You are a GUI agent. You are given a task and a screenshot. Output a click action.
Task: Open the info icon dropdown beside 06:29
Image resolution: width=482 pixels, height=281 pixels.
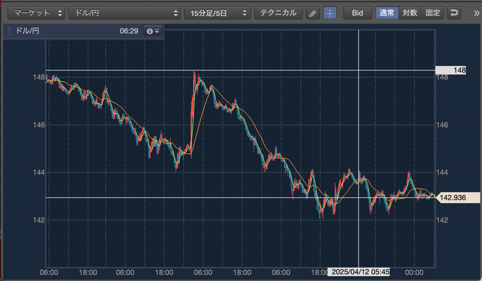153,31
